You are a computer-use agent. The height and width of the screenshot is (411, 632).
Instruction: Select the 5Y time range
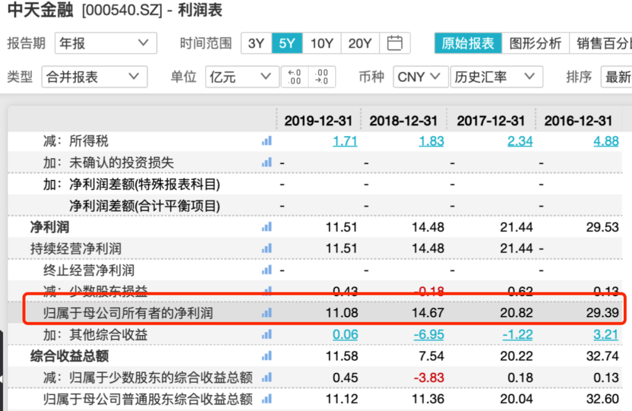(x=287, y=43)
